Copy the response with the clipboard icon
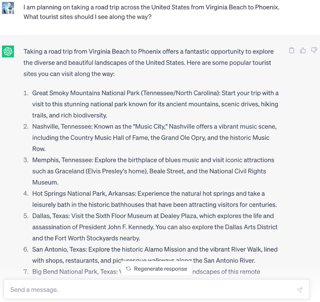Screen dimensions: 320x302 (x=292, y=50)
